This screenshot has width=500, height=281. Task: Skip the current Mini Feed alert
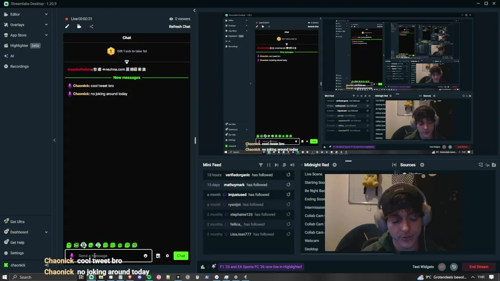point(276,165)
